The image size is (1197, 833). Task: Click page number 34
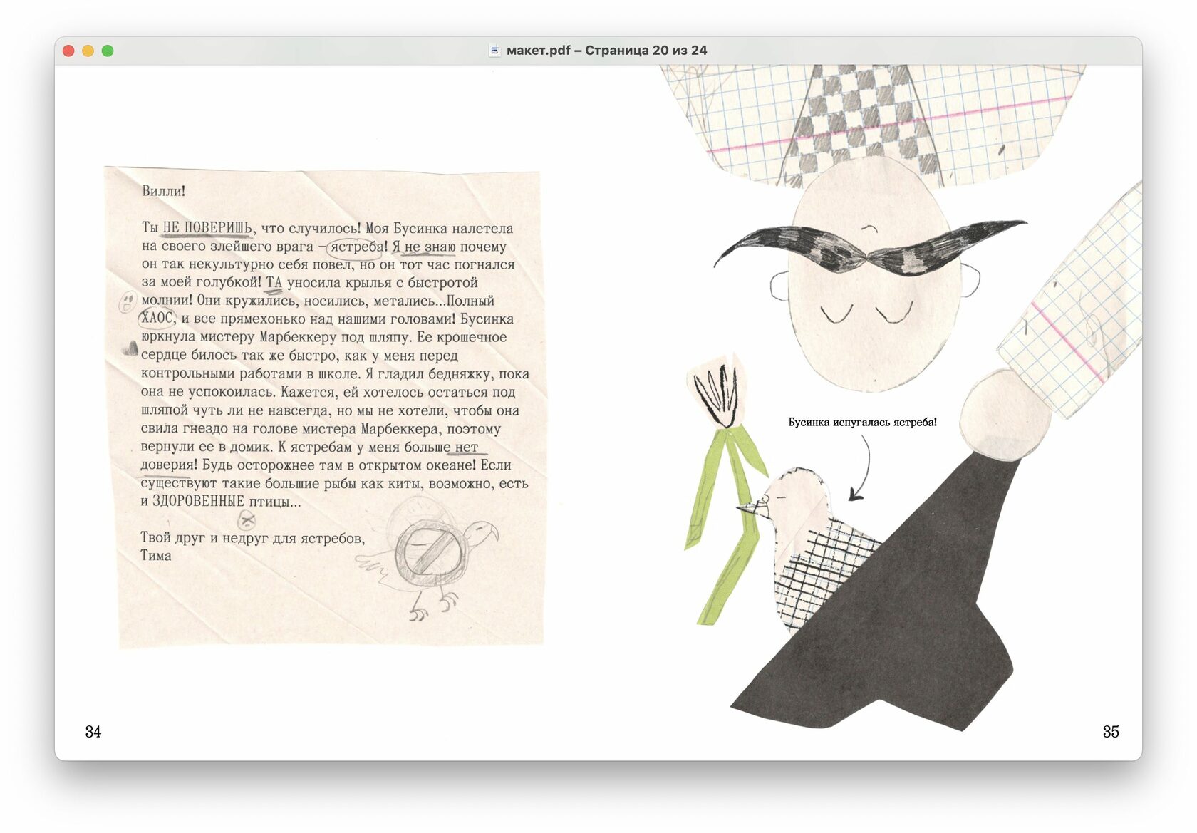coord(93,732)
